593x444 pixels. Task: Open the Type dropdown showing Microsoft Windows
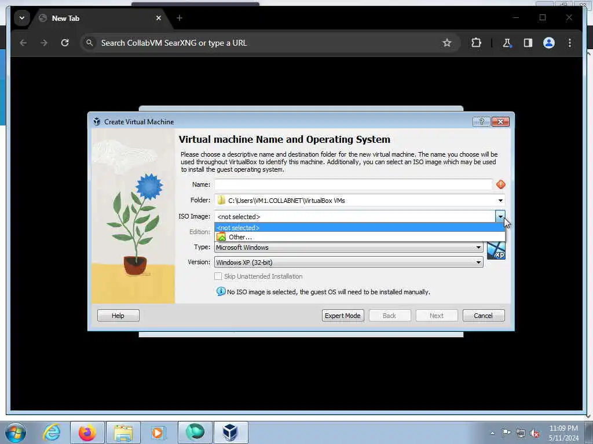click(x=349, y=247)
